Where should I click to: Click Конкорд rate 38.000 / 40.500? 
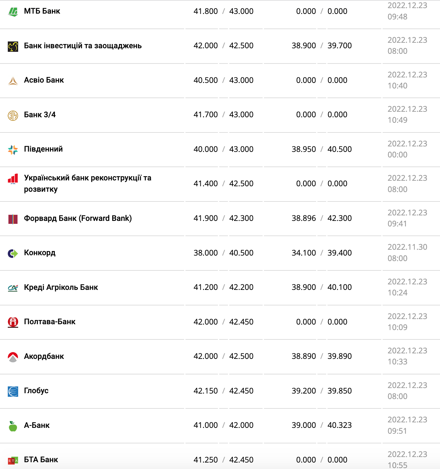coord(223,253)
